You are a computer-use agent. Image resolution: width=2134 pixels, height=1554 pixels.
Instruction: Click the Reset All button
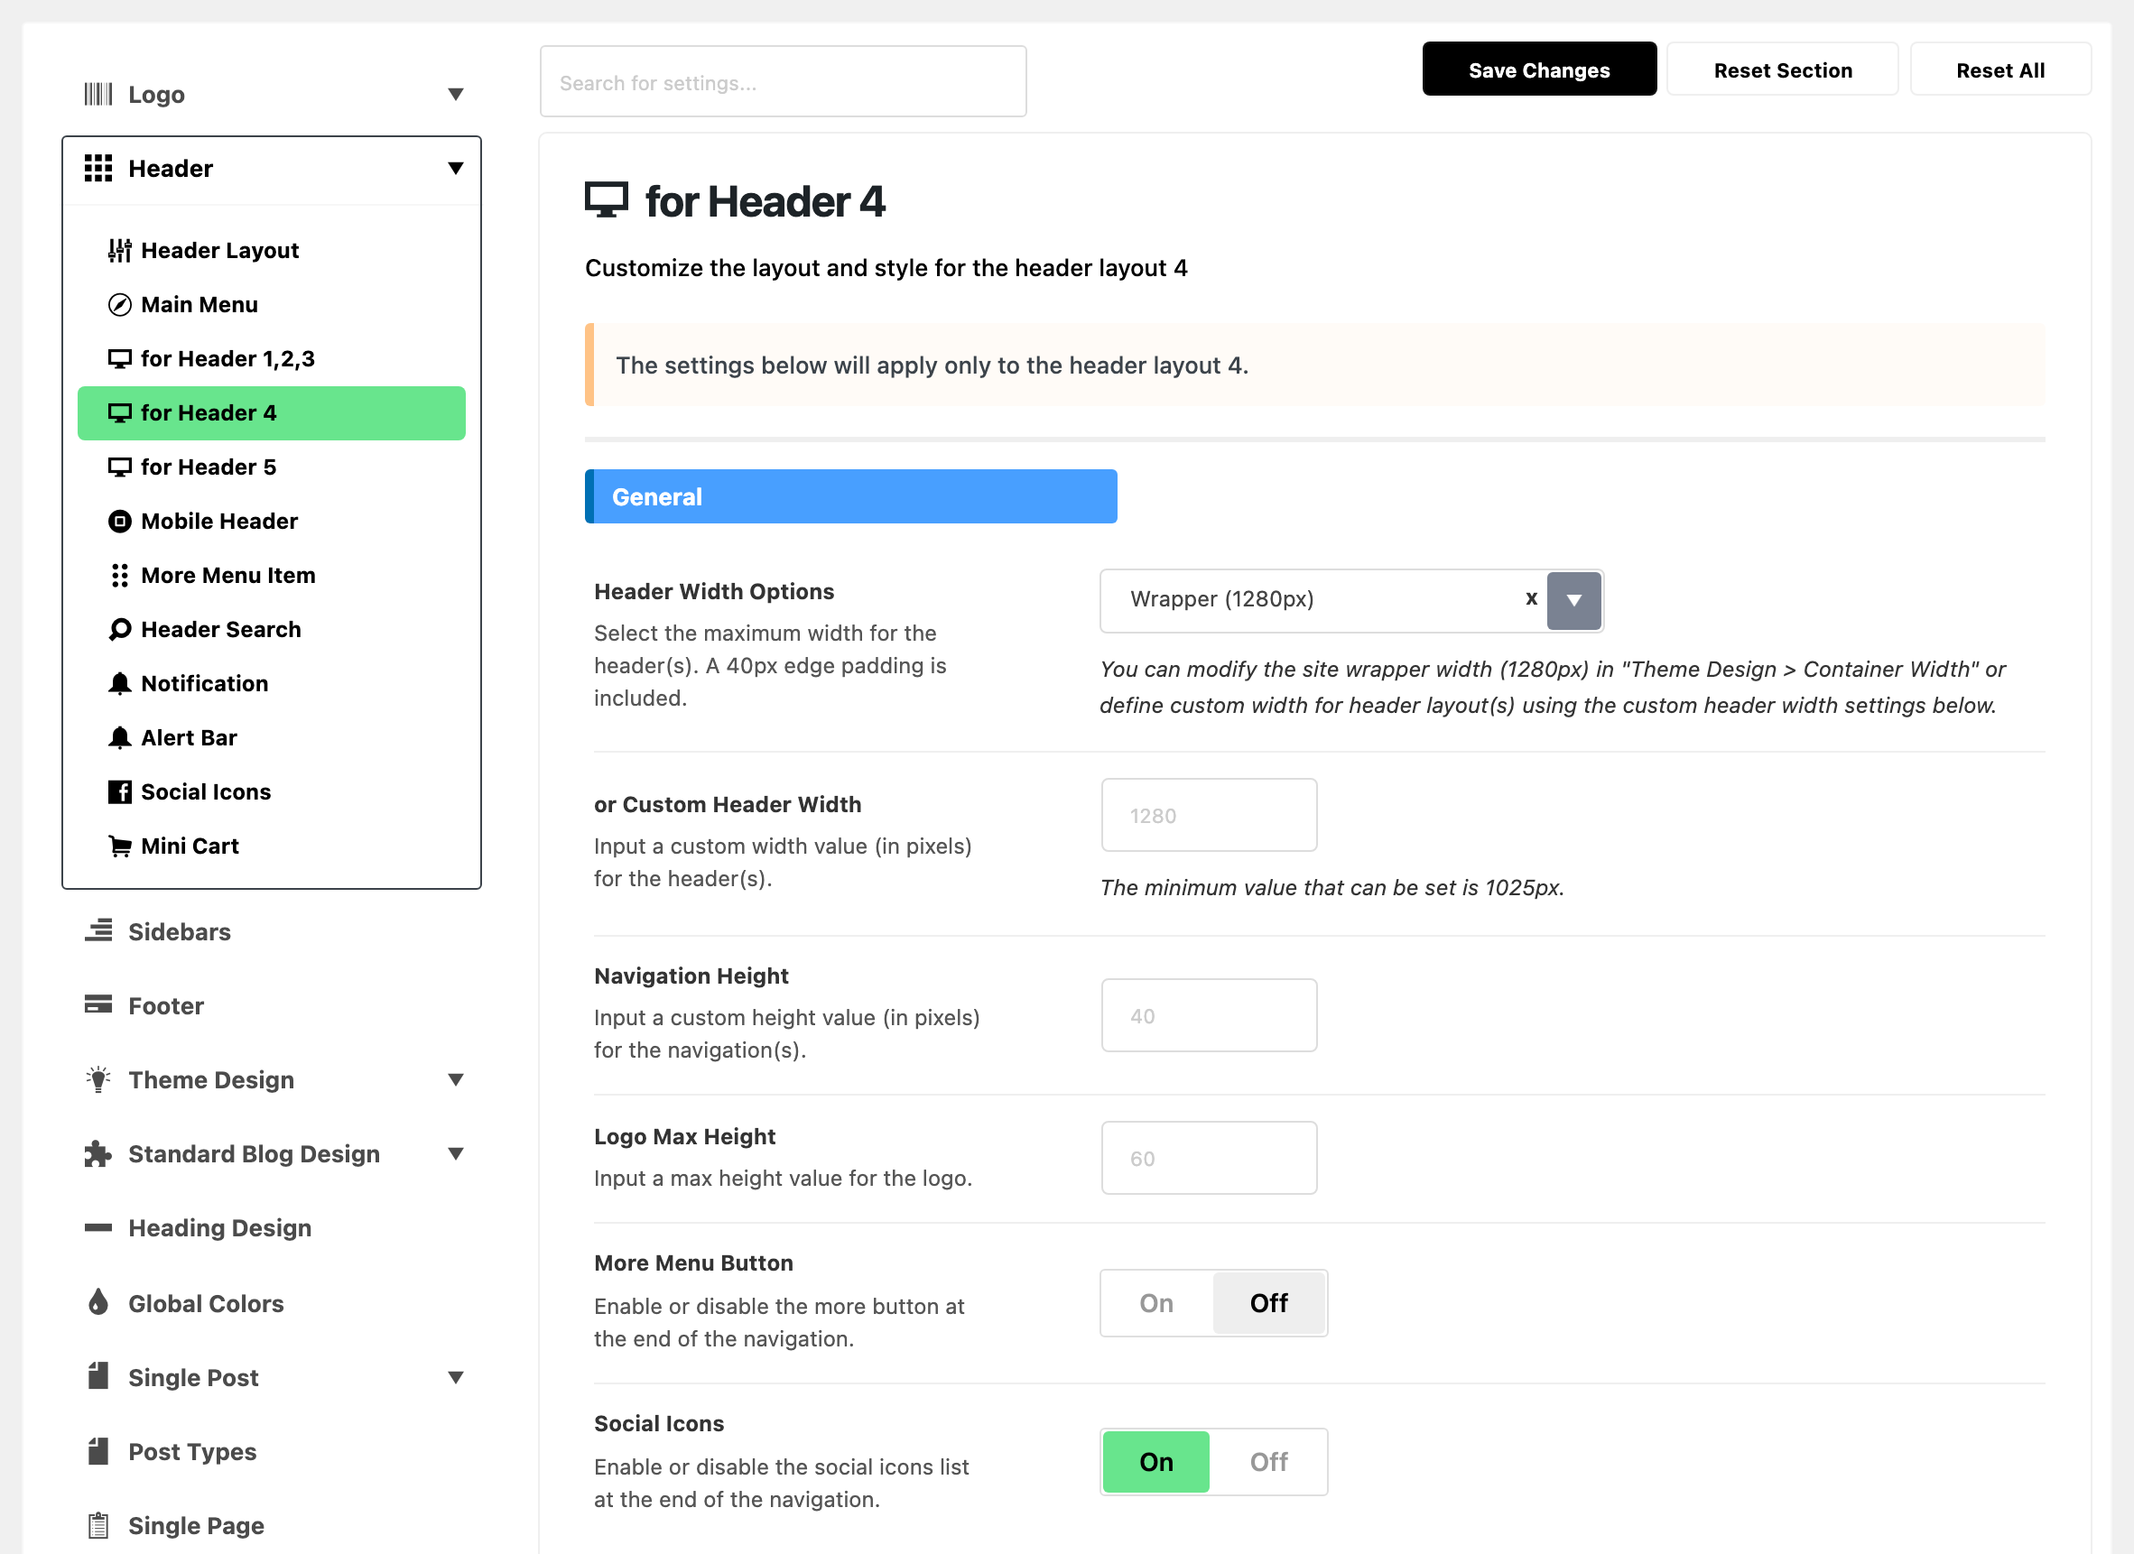pos(2000,69)
